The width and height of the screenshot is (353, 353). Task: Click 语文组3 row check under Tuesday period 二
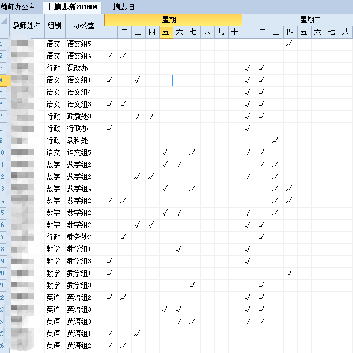[263, 104]
